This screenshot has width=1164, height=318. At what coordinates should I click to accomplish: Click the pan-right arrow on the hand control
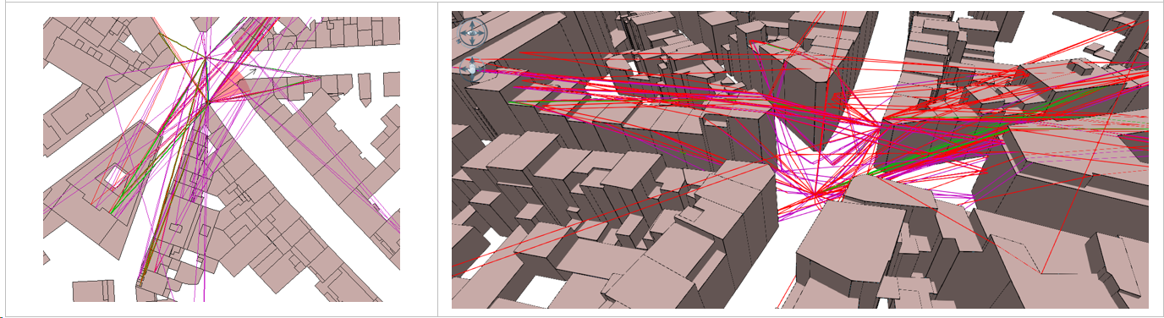(x=480, y=69)
